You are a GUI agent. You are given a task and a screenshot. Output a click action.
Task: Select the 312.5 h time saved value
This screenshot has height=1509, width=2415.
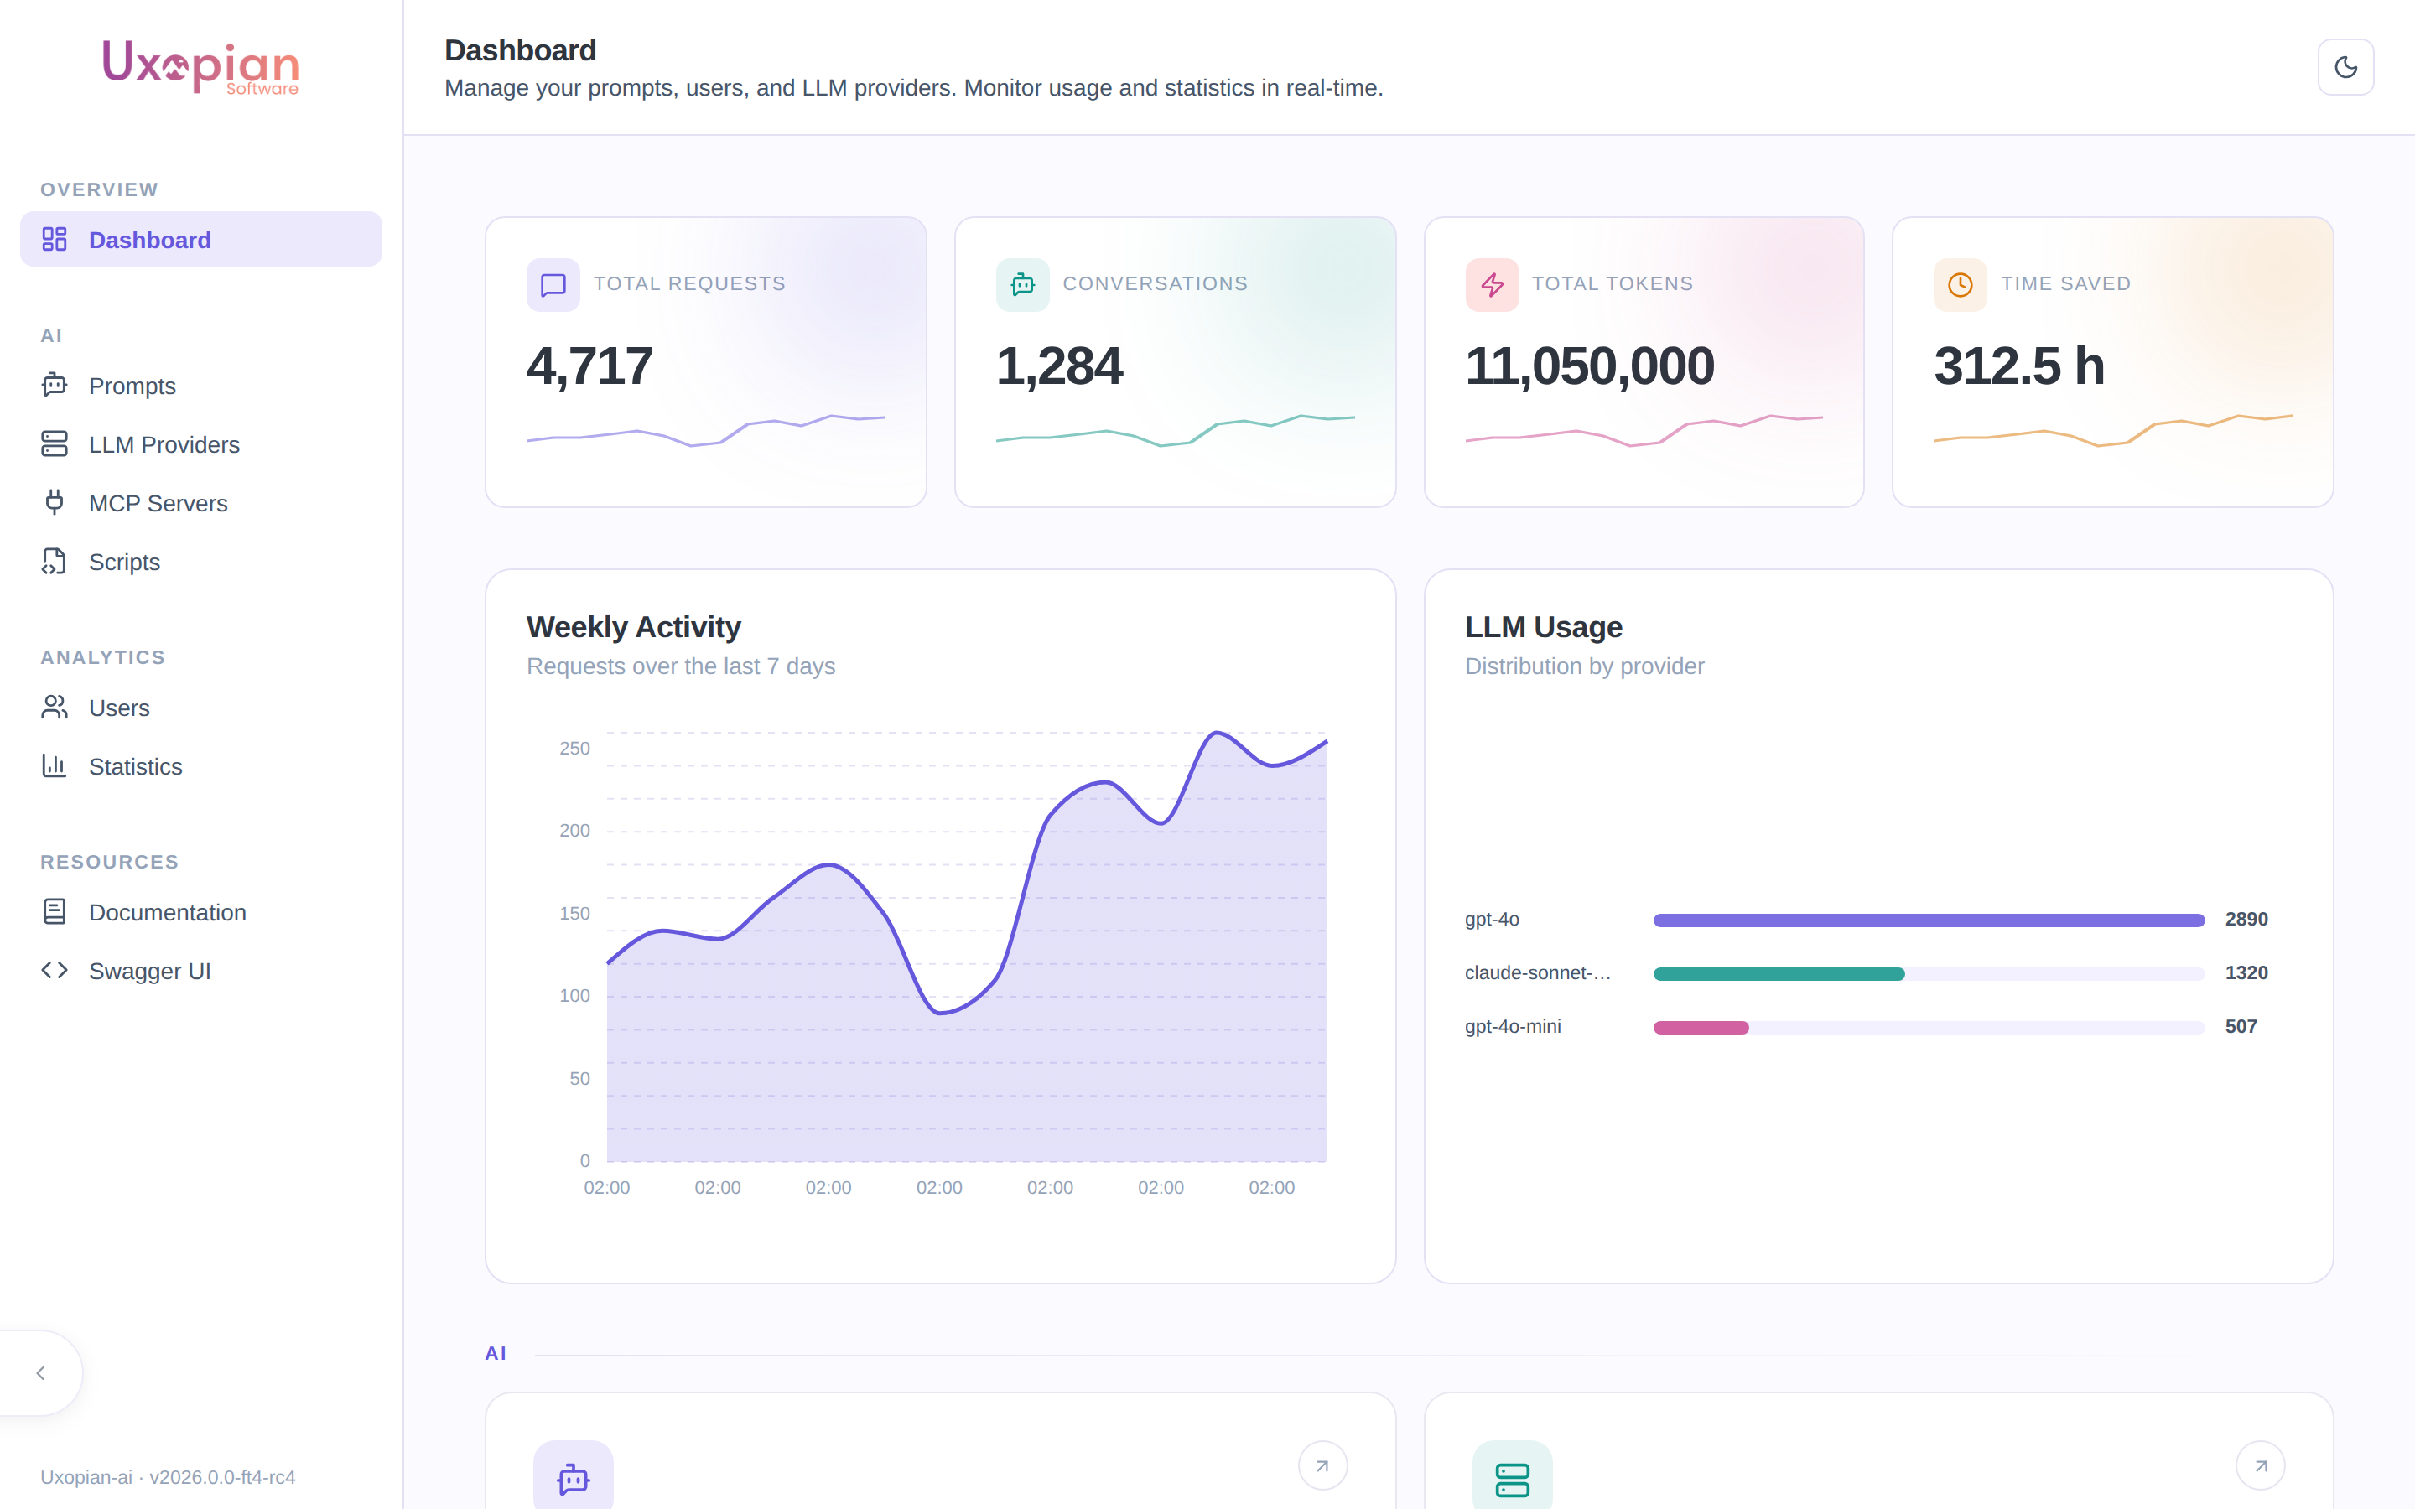pyautogui.click(x=2019, y=366)
